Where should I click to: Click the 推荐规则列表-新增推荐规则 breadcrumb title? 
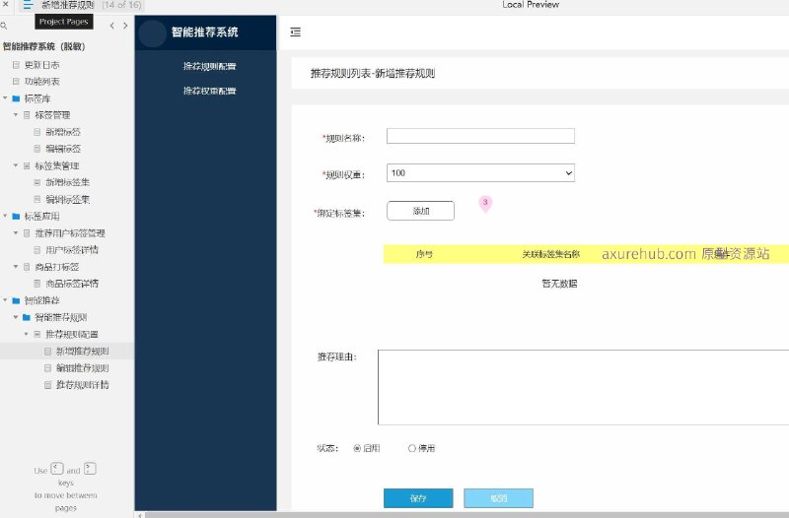pos(373,73)
